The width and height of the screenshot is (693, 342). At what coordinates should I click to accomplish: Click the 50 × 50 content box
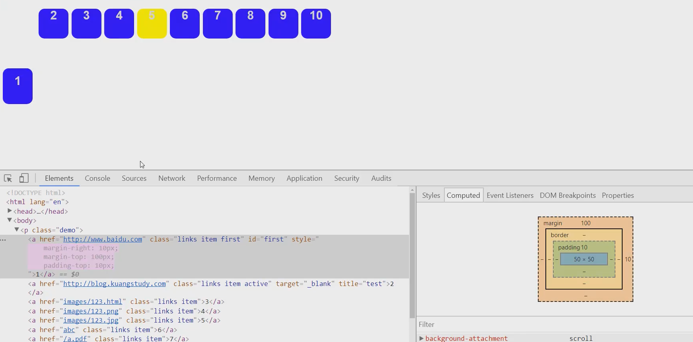pyautogui.click(x=584, y=259)
